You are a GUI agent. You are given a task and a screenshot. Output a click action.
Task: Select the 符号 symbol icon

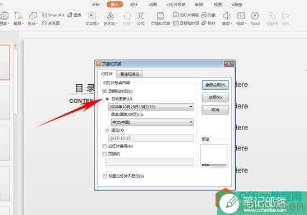[x=127, y=16]
